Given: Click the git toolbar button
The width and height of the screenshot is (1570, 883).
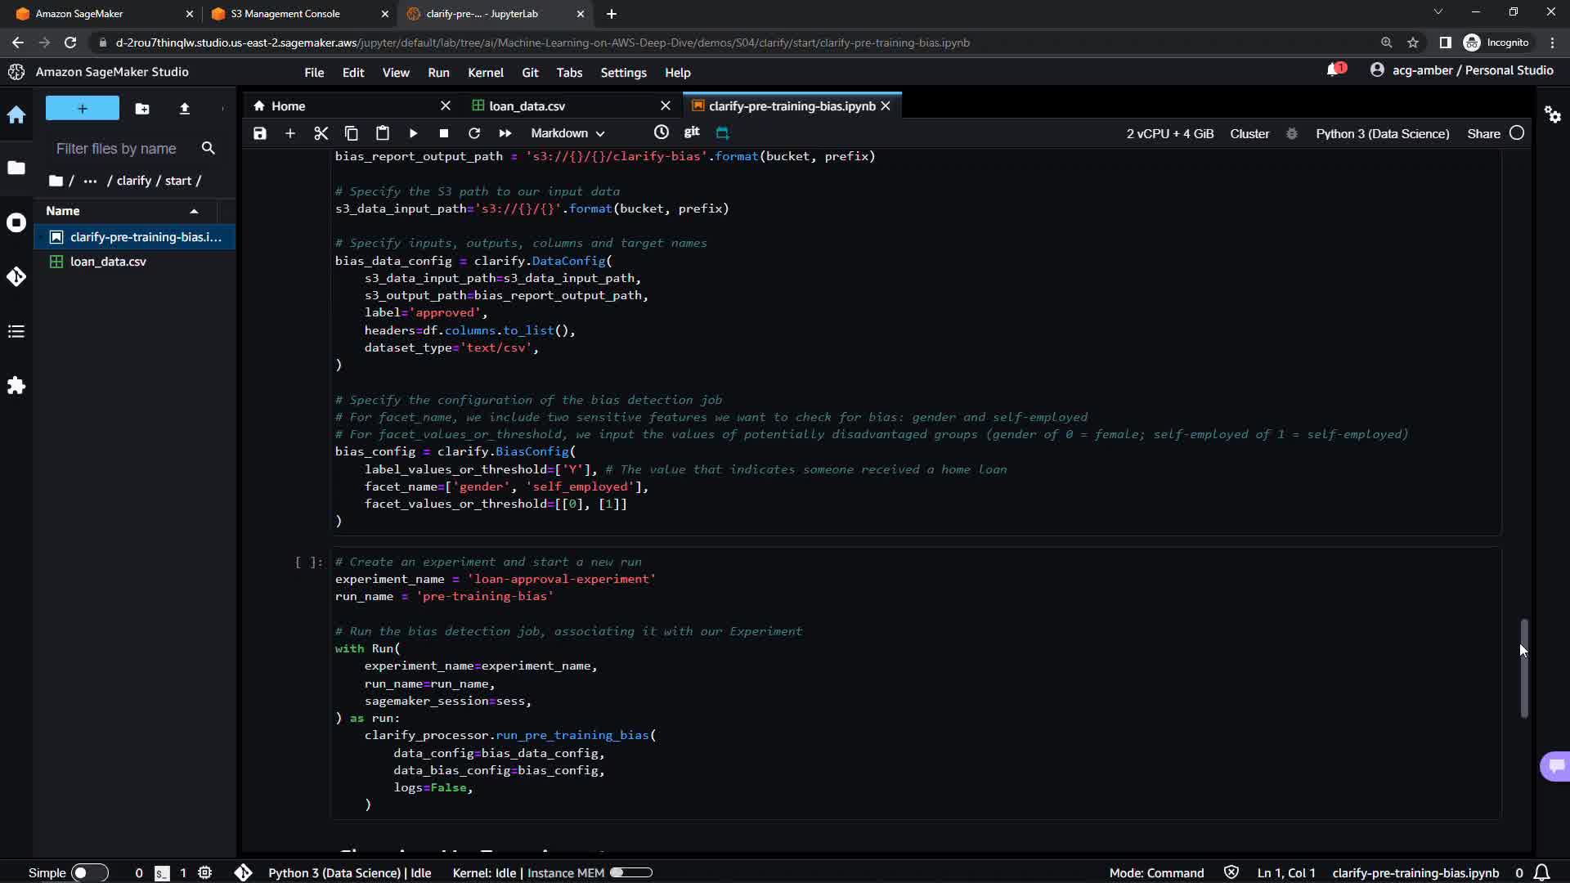Looking at the screenshot, I should (692, 132).
